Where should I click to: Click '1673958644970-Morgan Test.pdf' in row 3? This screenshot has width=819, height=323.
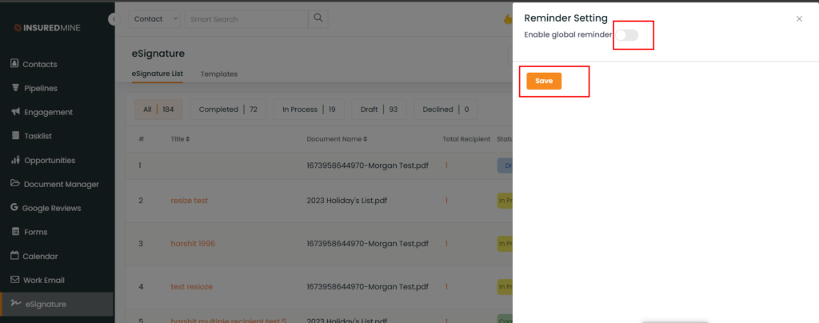tap(368, 244)
